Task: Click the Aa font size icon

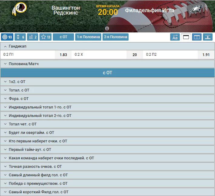Action: coord(175,37)
